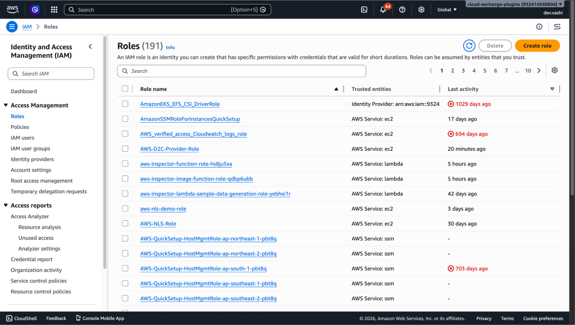
Task: Open IAM user groups in sidebar
Action: 30,148
